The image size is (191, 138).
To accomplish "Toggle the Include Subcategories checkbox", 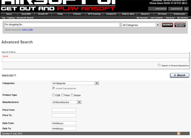I will (x=53, y=88).
